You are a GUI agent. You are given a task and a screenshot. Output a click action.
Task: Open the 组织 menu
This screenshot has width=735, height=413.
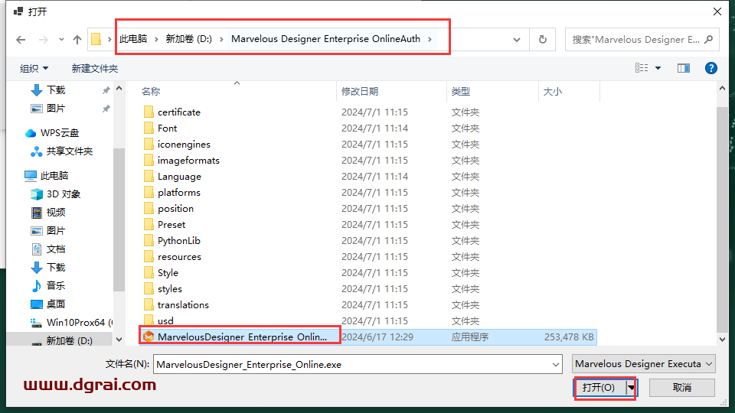point(34,68)
